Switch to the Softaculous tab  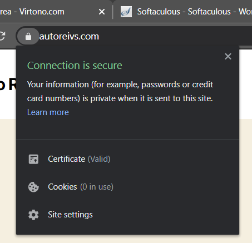(182, 12)
